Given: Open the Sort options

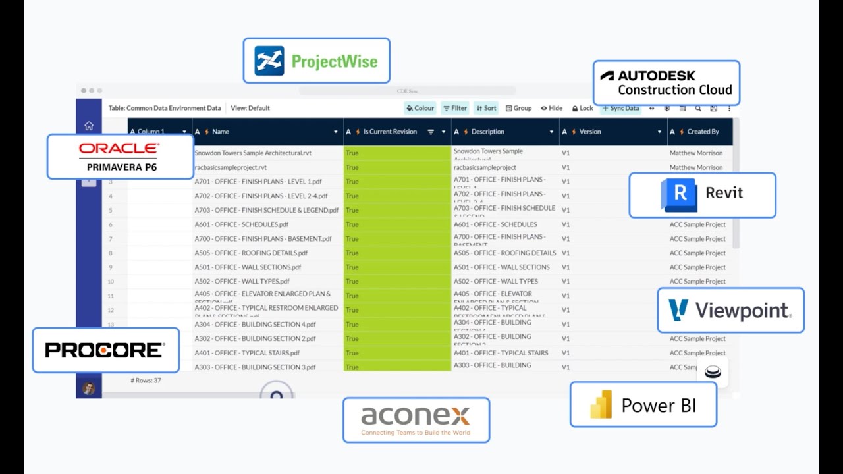Looking at the screenshot, I should 487,108.
